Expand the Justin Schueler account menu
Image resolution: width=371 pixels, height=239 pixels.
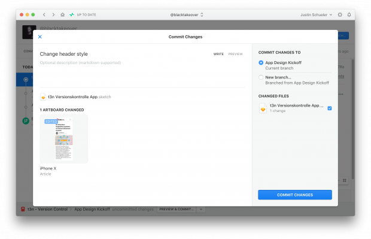(x=316, y=15)
